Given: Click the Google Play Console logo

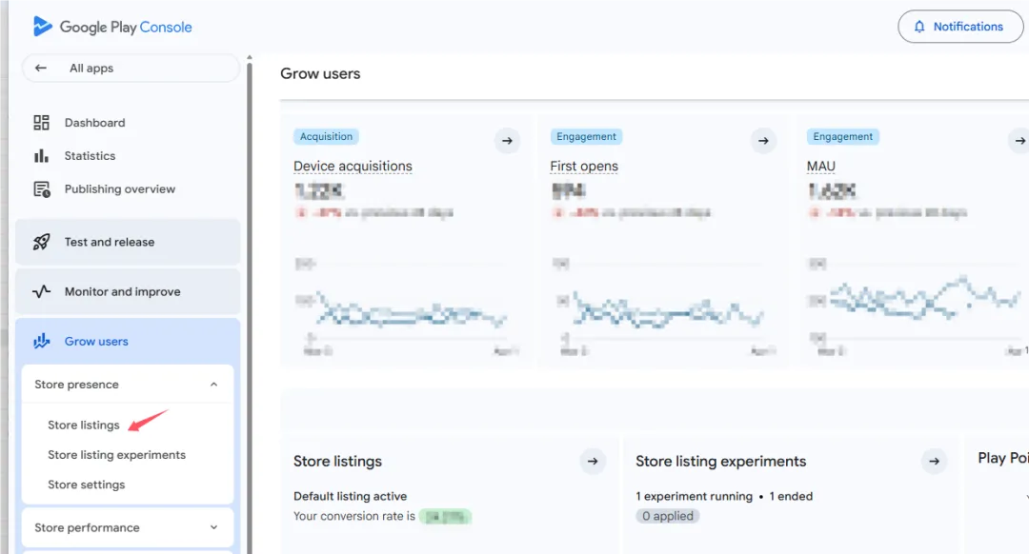Looking at the screenshot, I should pos(112,27).
